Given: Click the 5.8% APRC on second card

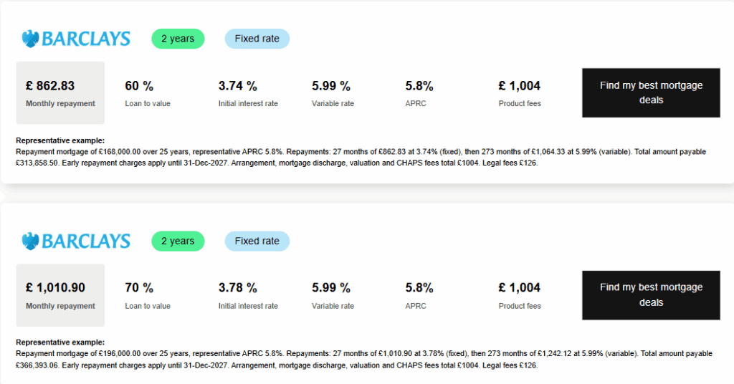Looking at the screenshot, I should click(x=419, y=288).
